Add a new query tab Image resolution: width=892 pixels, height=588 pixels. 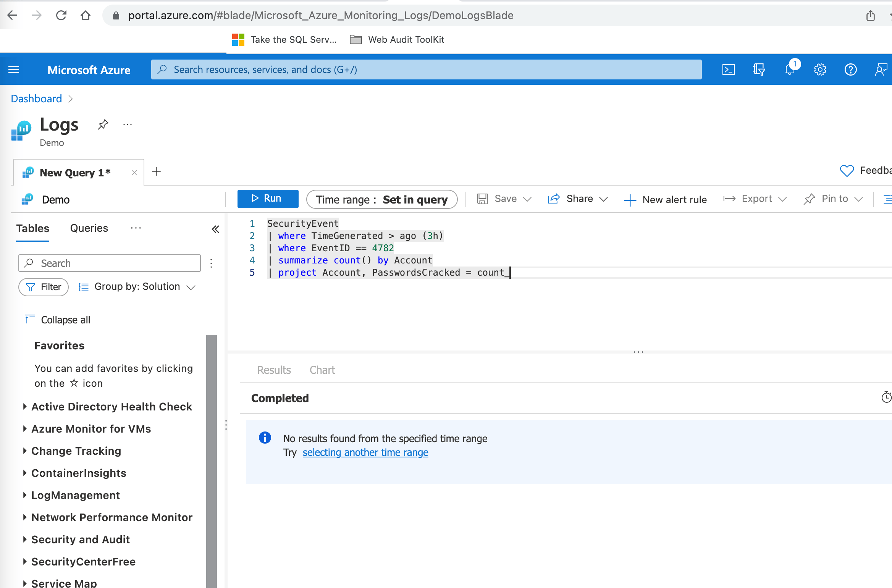click(156, 171)
